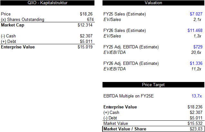Click the price target Enterprise Value $18.236

tap(195, 107)
